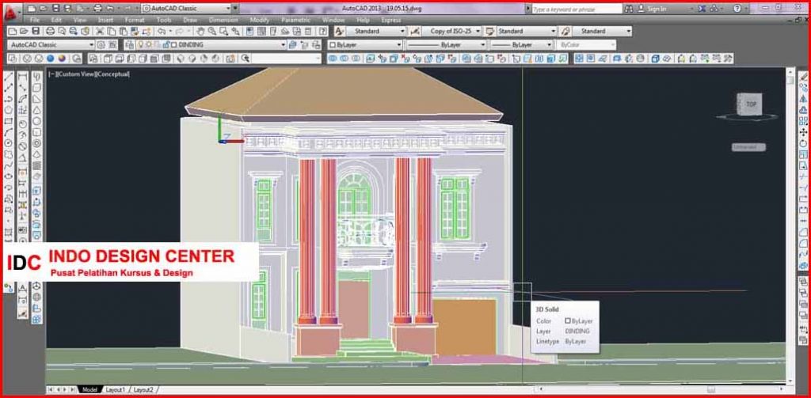
Task: Switch to the Layout2 tab
Action: (x=143, y=389)
